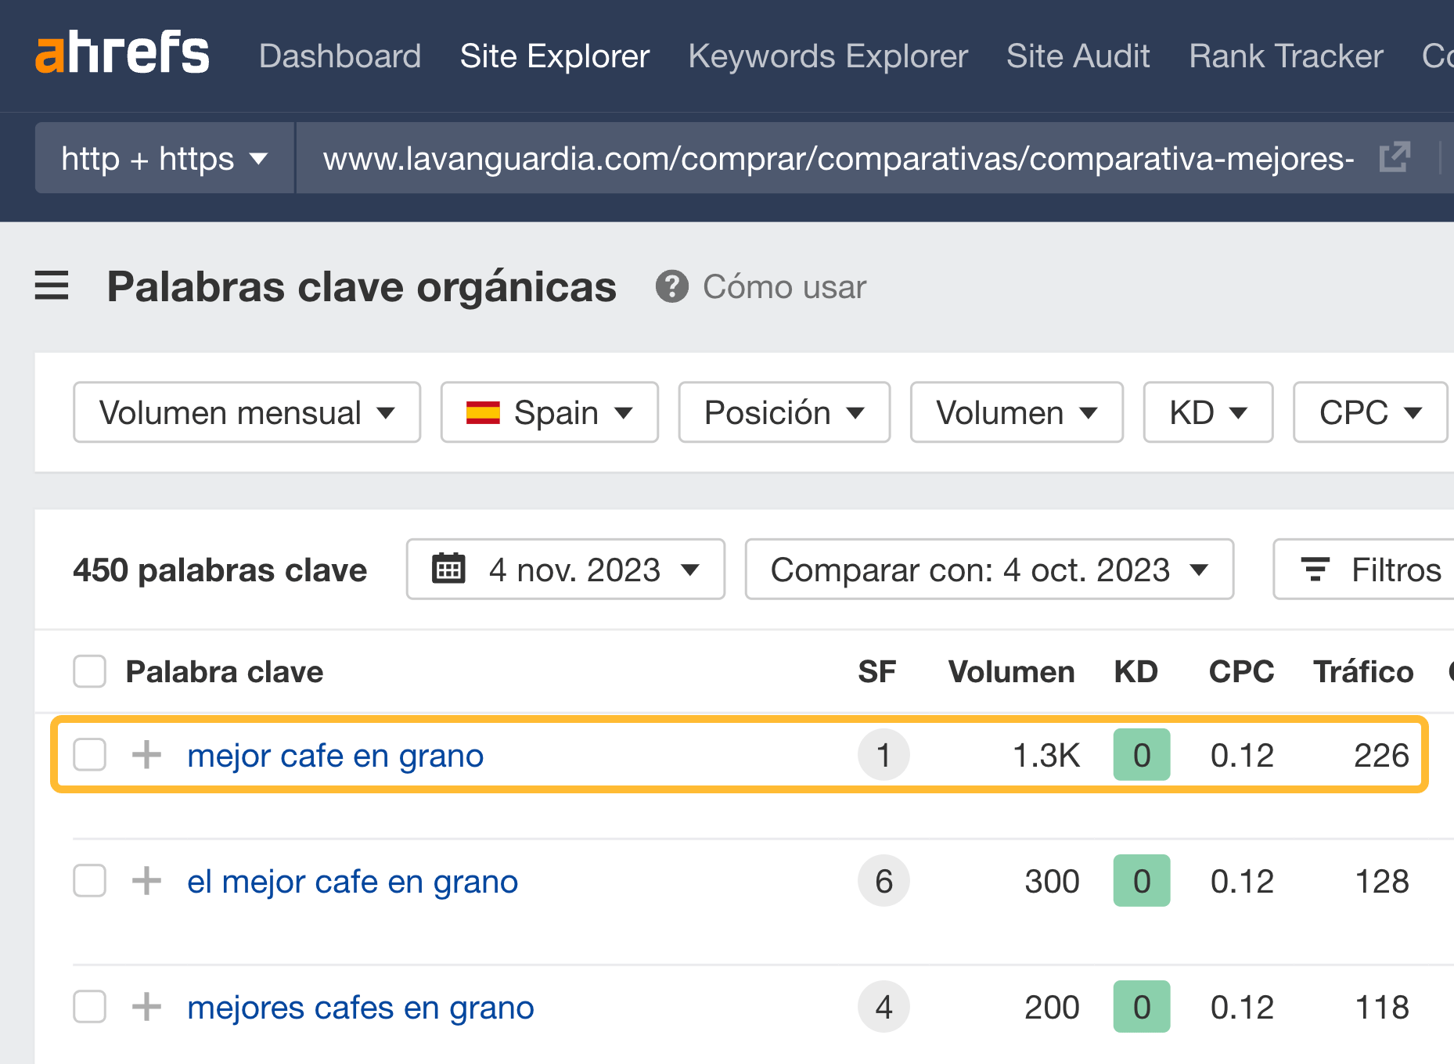This screenshot has width=1454, height=1064.
Task: Click the plus icon next to 'mejor cafe en grano'
Action: 146,755
